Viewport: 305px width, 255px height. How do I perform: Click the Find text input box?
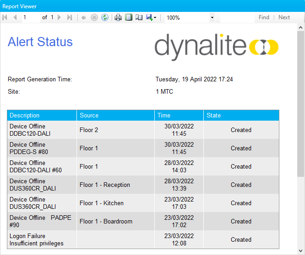click(237, 17)
